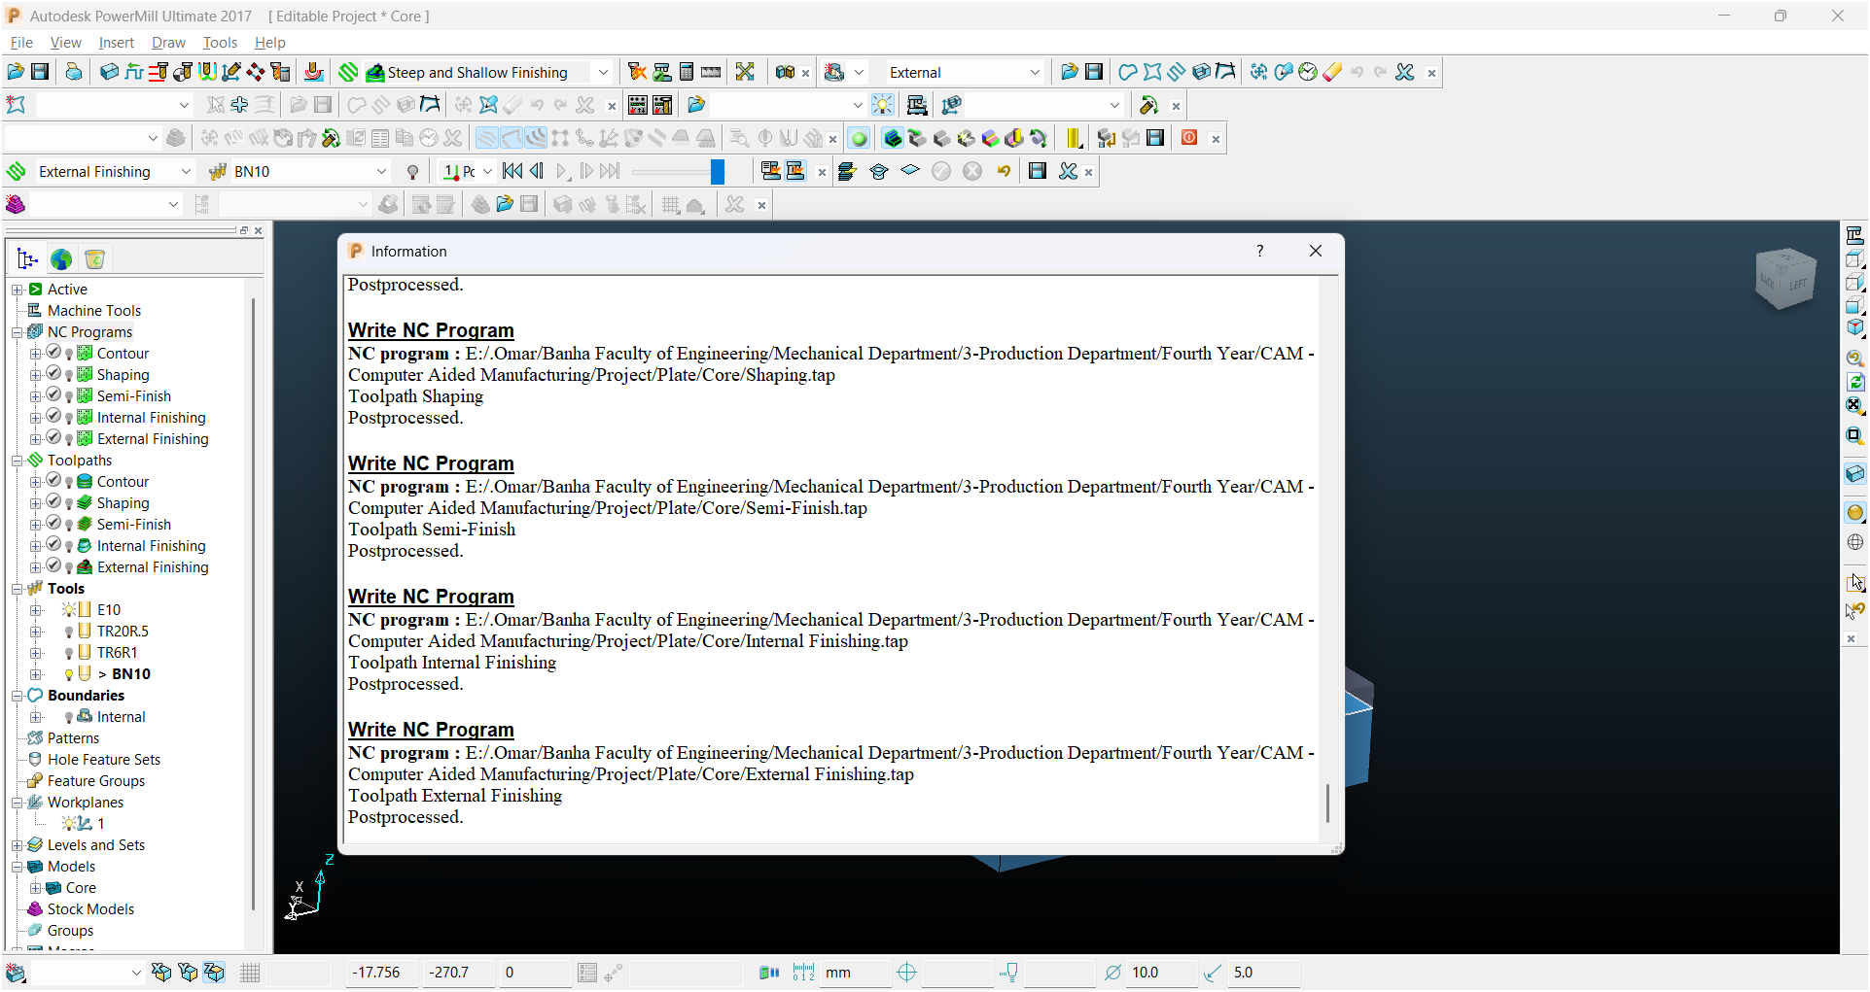
Task: Step back one move in simulation
Action: (536, 171)
